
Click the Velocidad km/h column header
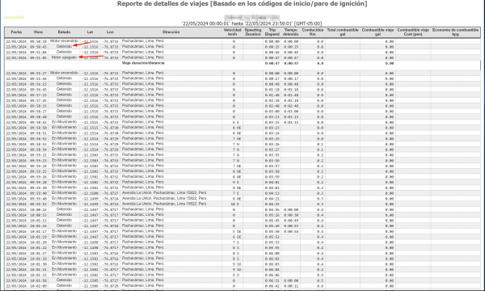232,32
